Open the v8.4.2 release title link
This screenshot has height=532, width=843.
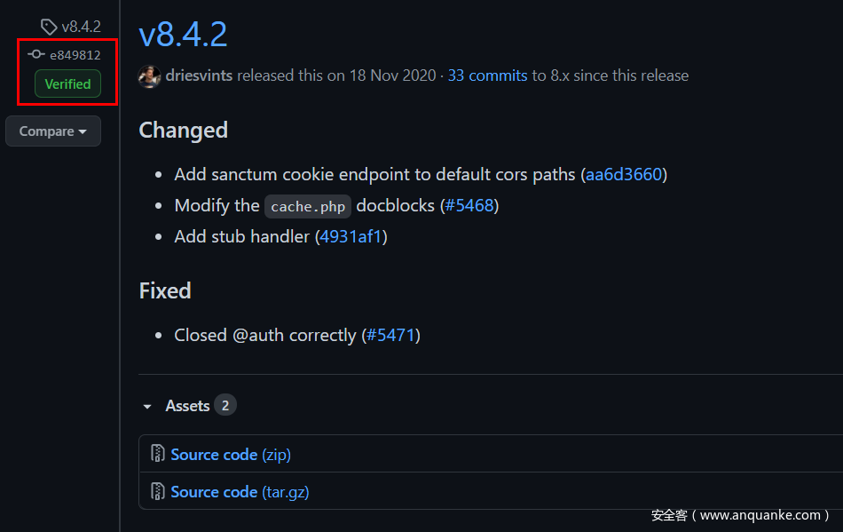[x=183, y=34]
